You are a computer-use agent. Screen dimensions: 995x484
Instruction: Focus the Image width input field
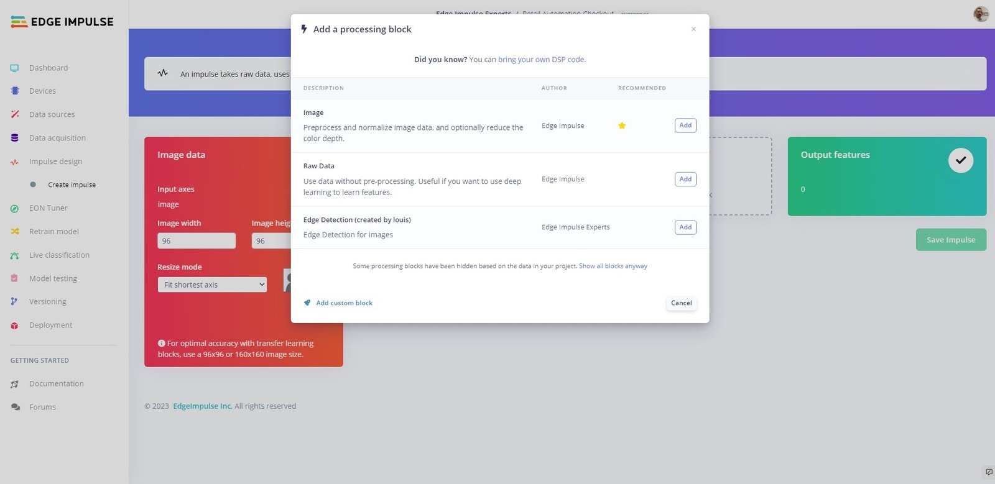click(197, 241)
